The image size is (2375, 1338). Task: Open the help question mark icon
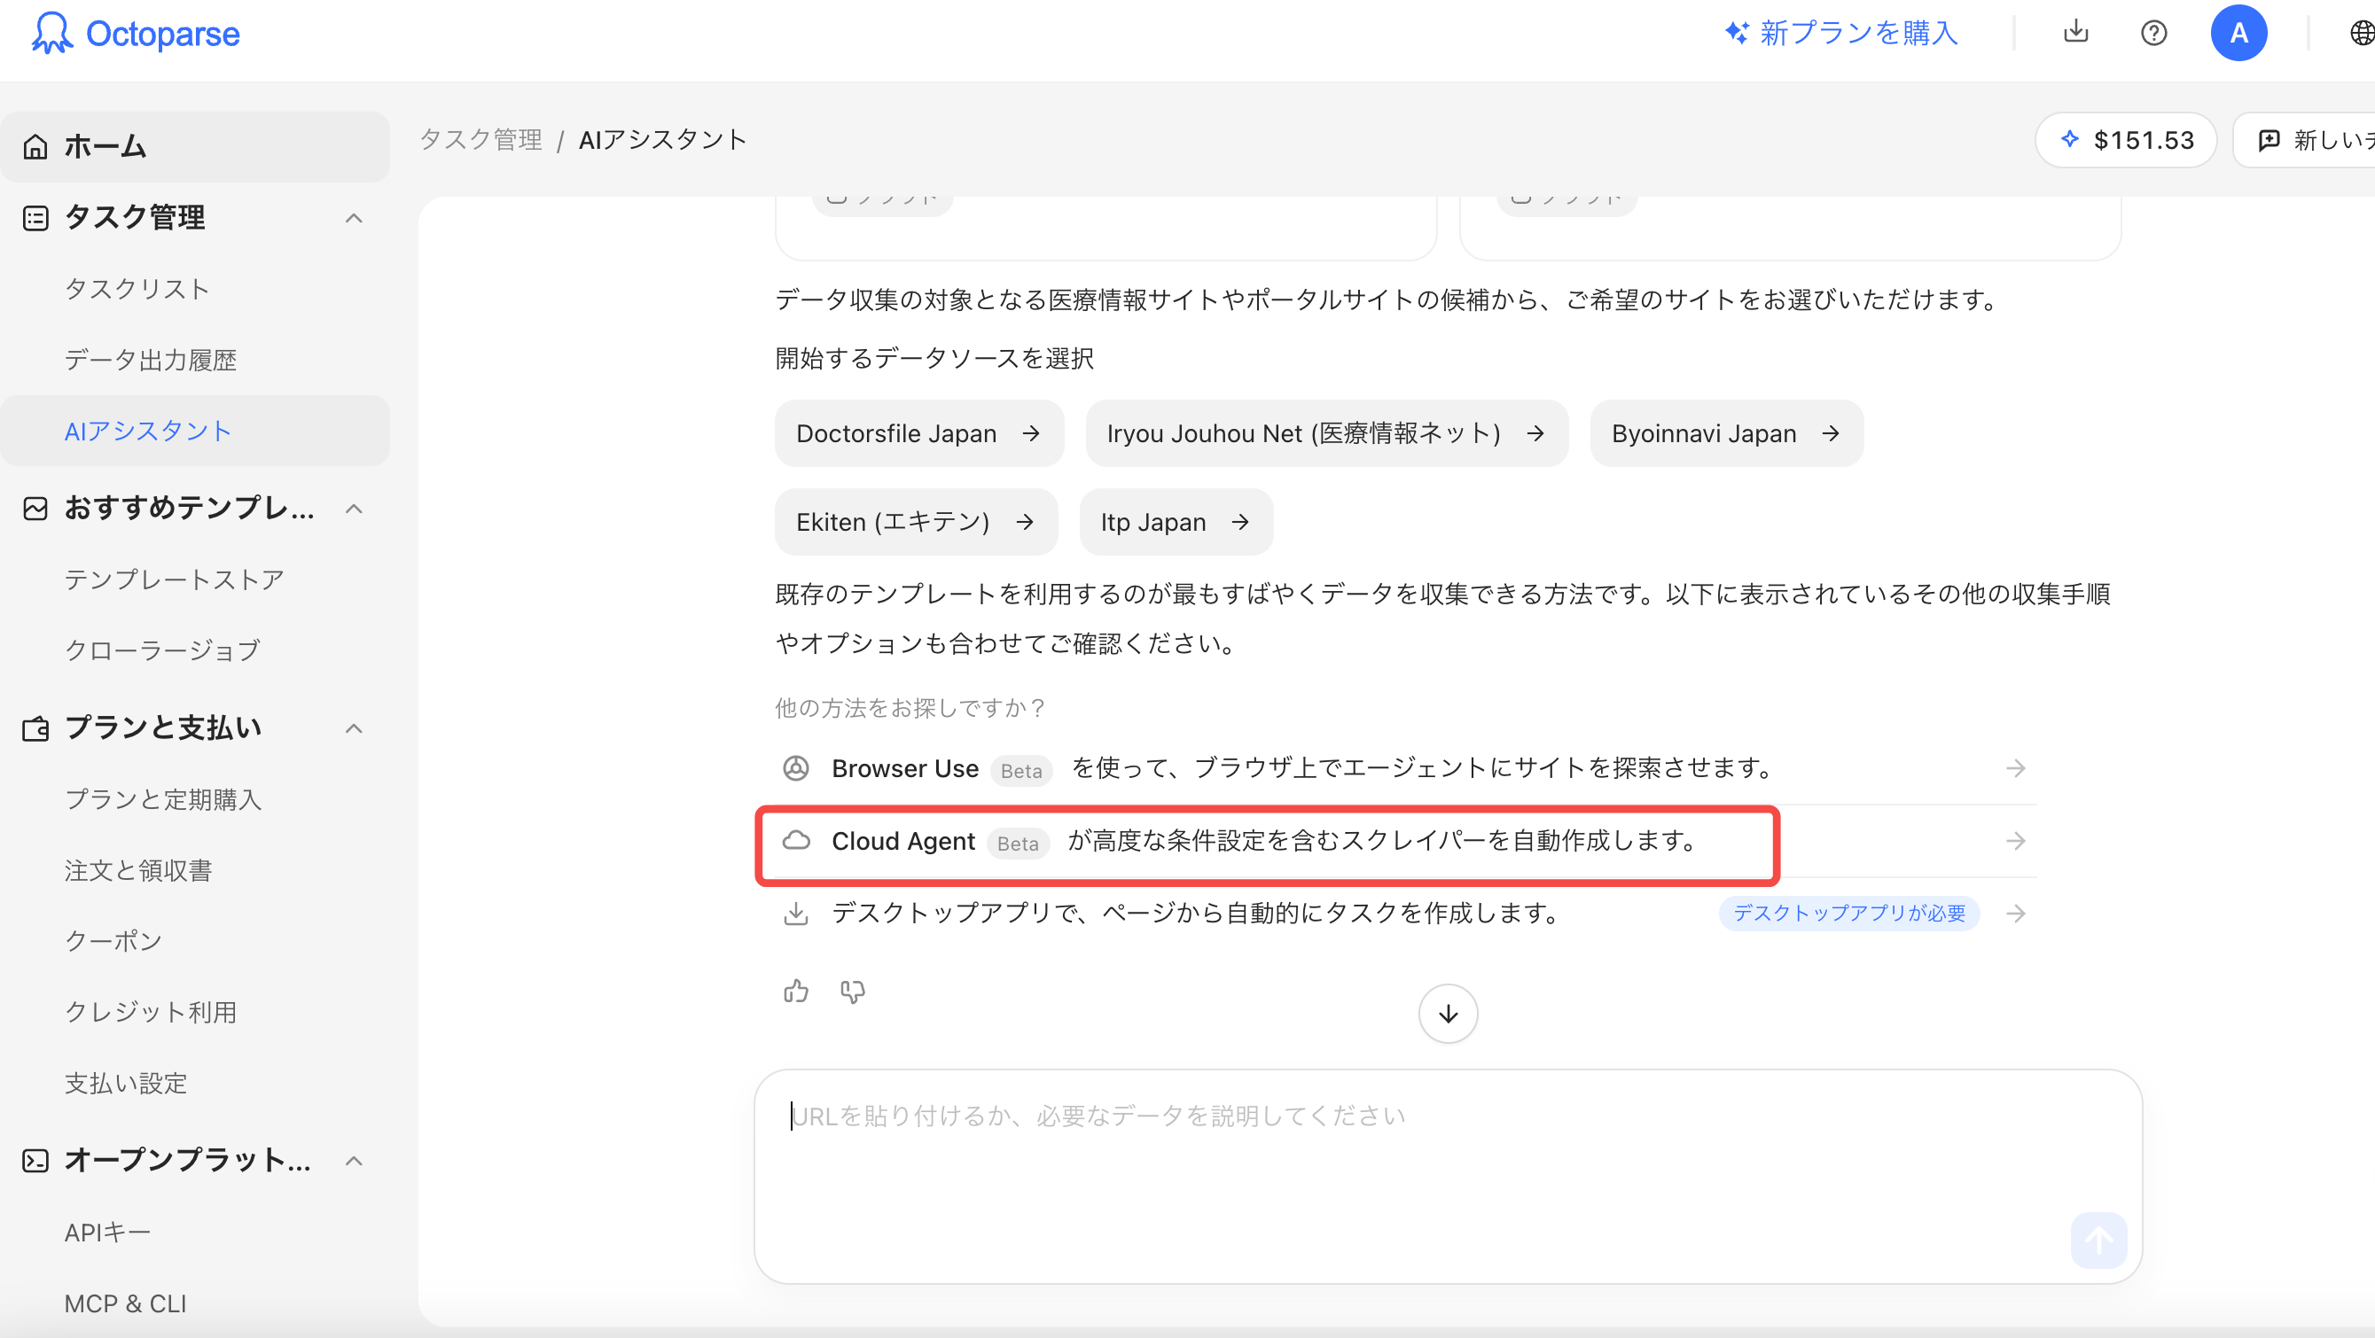(x=2152, y=33)
